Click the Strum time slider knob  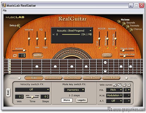coord(123,51)
